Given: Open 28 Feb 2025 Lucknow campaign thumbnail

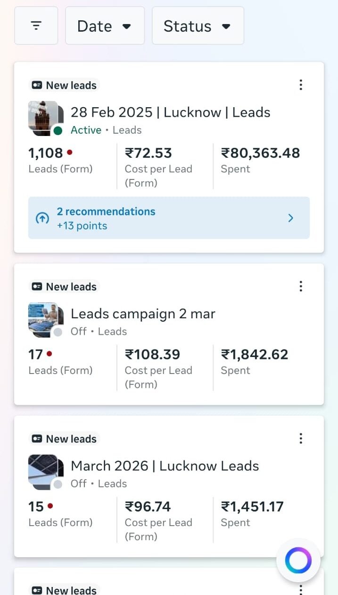Looking at the screenshot, I should (43, 116).
